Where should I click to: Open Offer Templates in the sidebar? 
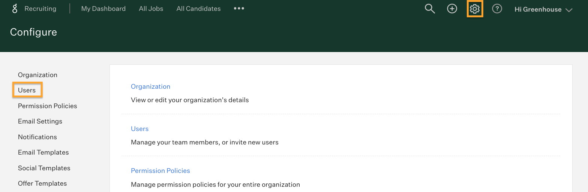point(42,183)
